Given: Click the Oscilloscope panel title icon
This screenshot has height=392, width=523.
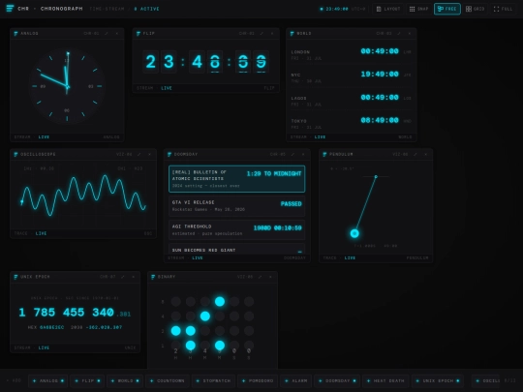Looking at the screenshot, I should point(15,154).
